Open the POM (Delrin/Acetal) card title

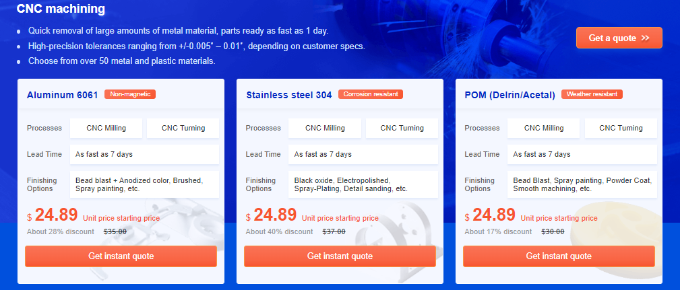[510, 96]
